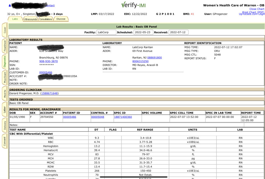The height and width of the screenshot is (179, 265).
Task: Click Hematocrit reference range 34.0-46.6
Action: [146, 150]
